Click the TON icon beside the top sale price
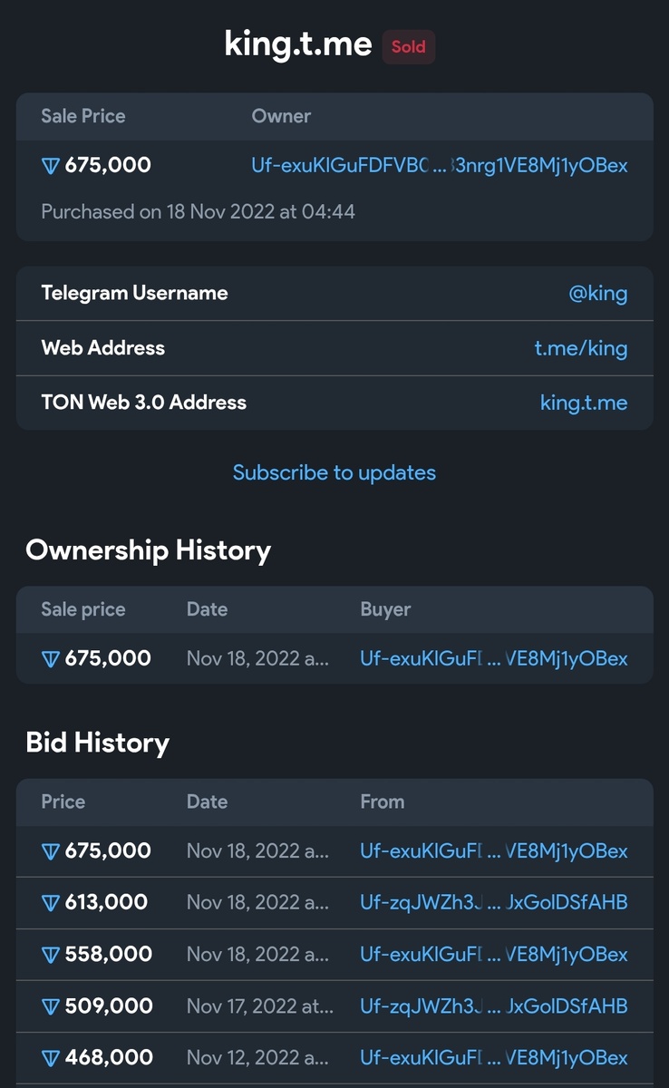Screen dimensions: 669x1088 point(51,166)
